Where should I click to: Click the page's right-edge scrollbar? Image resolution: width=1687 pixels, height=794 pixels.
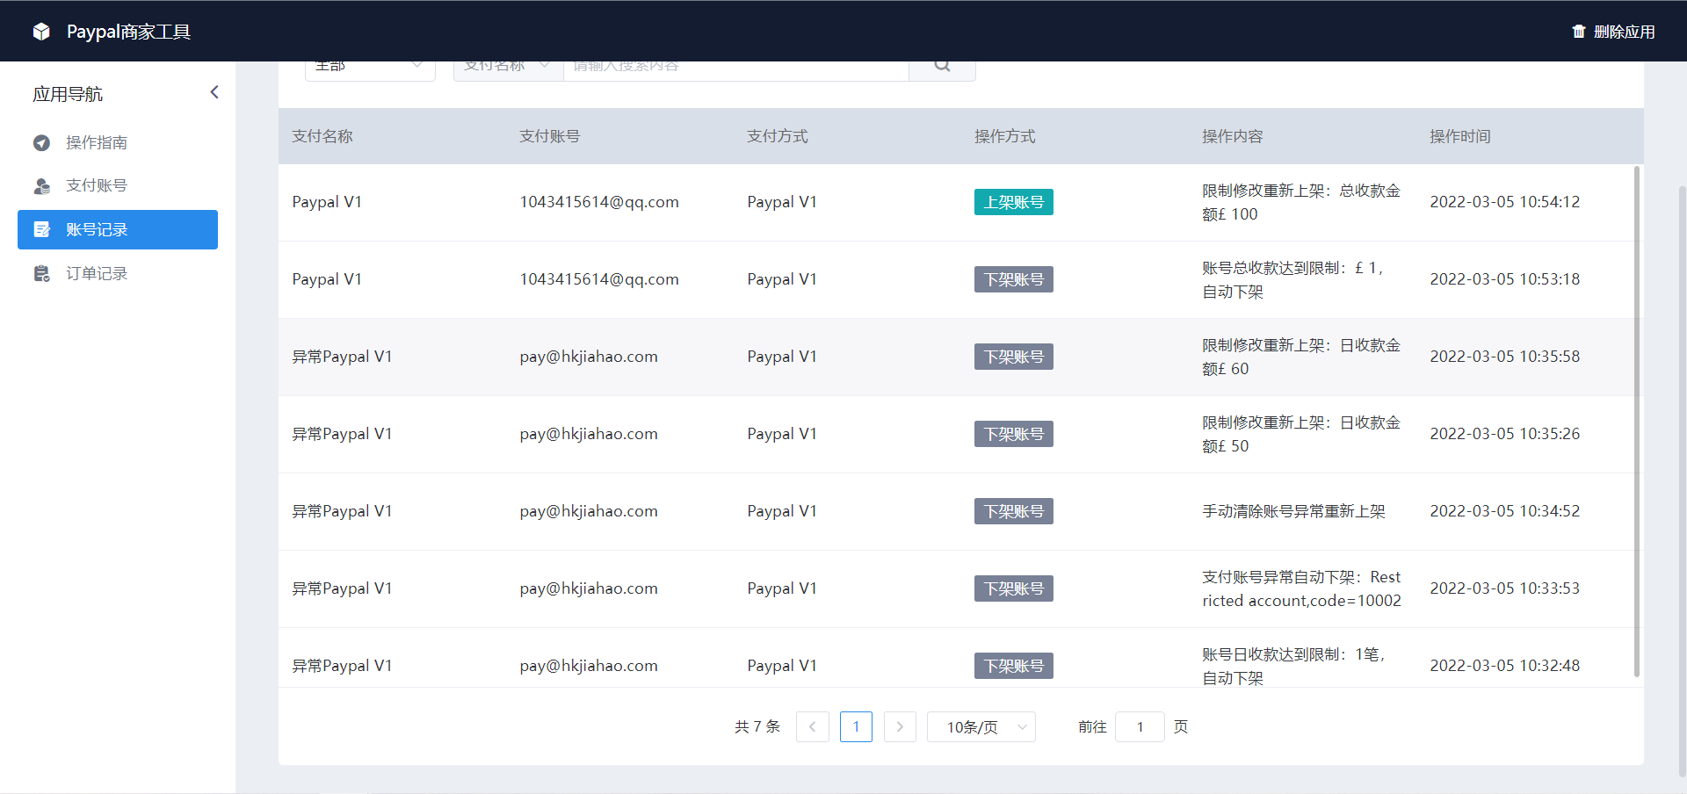coord(1682,480)
